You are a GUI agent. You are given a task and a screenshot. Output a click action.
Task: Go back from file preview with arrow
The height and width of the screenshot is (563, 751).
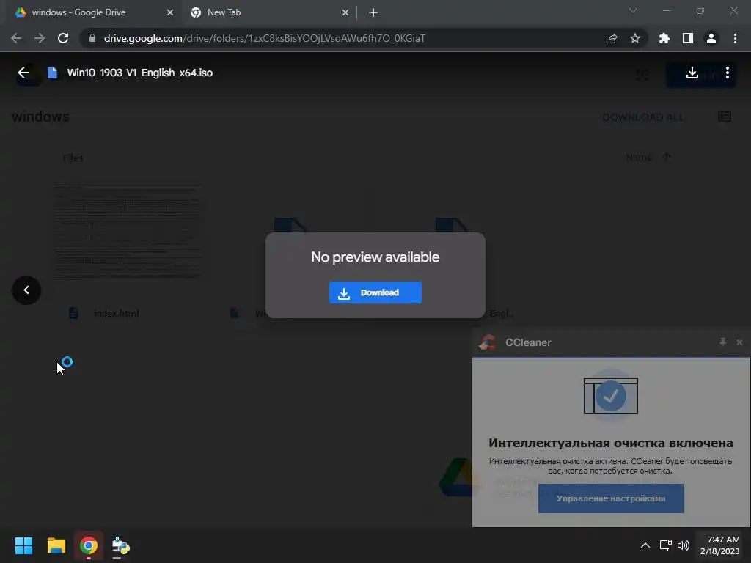pos(23,73)
